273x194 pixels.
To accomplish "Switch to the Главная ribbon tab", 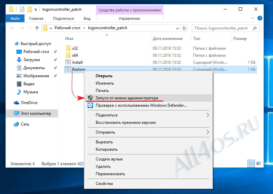I will pyautogui.click(x=36, y=18).
